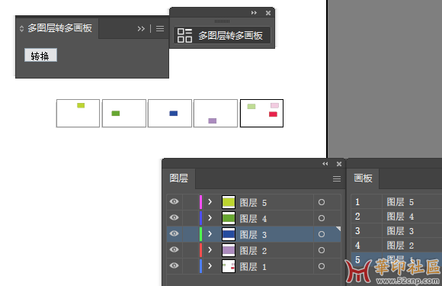Screen dimensions: 442x286
Task: Select 图层 2 name in layers list
Action: click(x=253, y=251)
